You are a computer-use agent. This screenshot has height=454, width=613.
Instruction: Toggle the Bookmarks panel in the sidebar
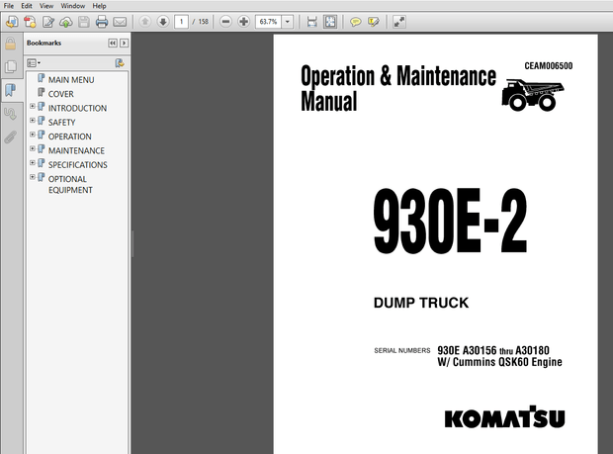click(x=10, y=89)
